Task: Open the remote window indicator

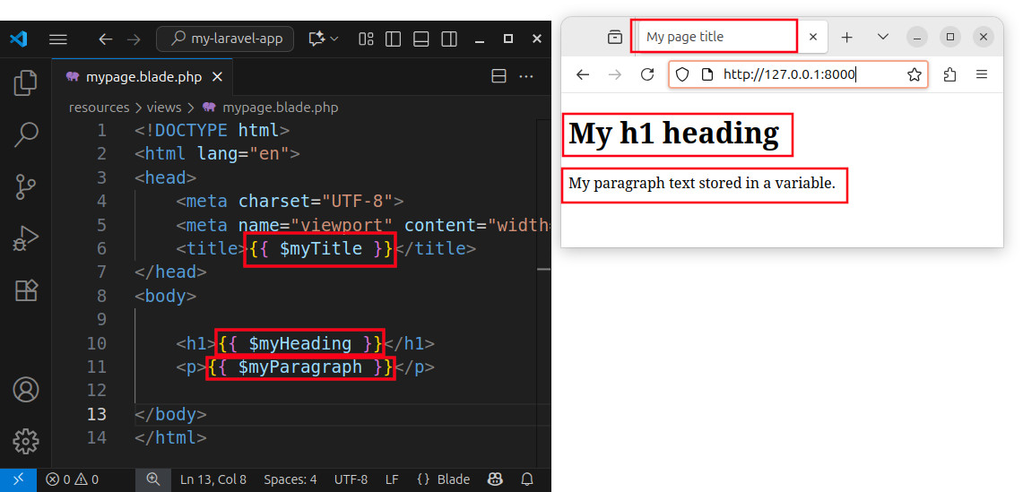Action: 18,479
